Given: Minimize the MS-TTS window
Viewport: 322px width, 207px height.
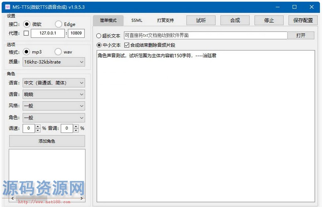Looking at the screenshot, I should 278,7.
